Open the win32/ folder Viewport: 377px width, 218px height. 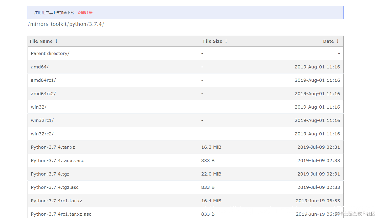click(x=39, y=107)
